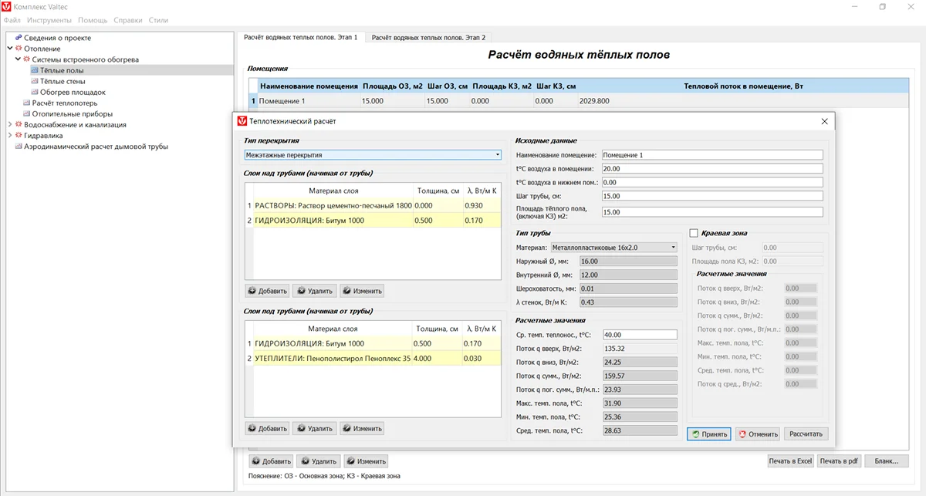Viewport: 926px width, 496px height.
Task: Click the gear icon next to Системы встроенного обогрева
Action: click(x=26, y=59)
